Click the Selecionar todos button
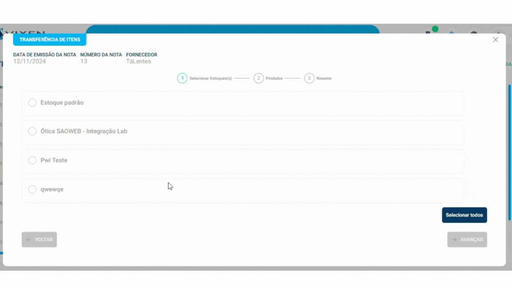The width and height of the screenshot is (512, 288). pos(464,215)
